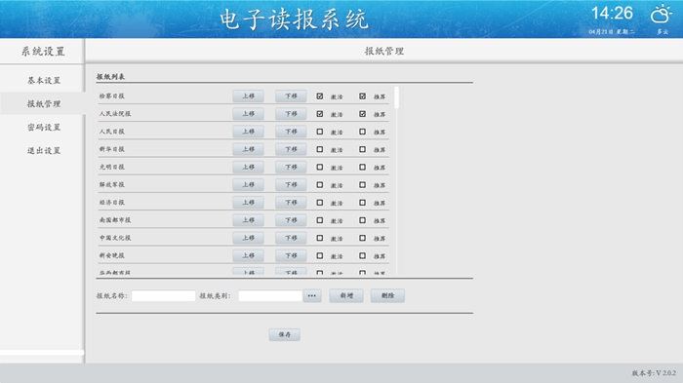This screenshot has height=383, width=683.
Task: Check 激活 for 中国文化报
Action: point(320,238)
